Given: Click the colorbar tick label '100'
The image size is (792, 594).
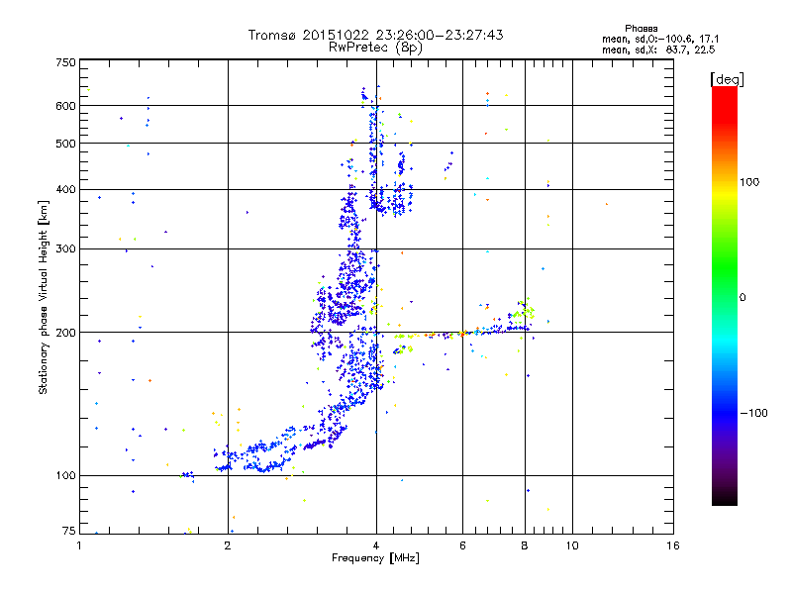Looking at the screenshot, I should click(749, 182).
